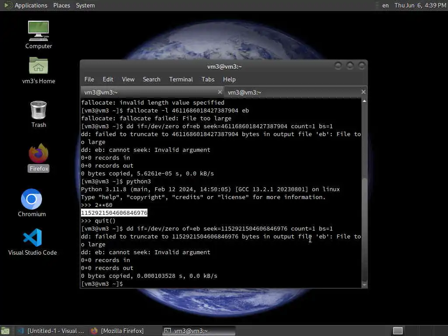The height and width of the screenshot is (336, 448).
Task: Click the terminal prompt on last line
Action: pos(101,283)
